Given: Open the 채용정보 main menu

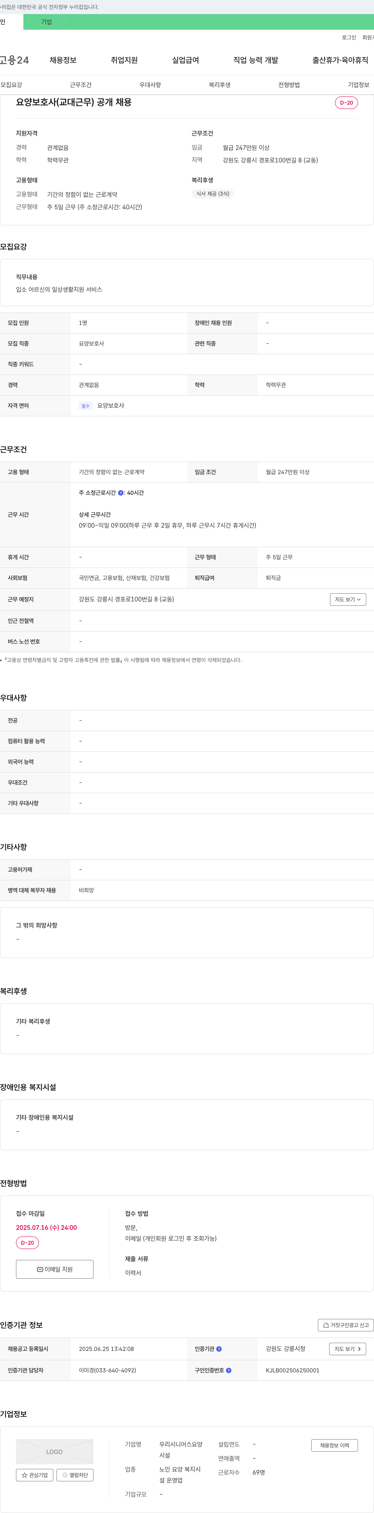Looking at the screenshot, I should click(x=64, y=60).
